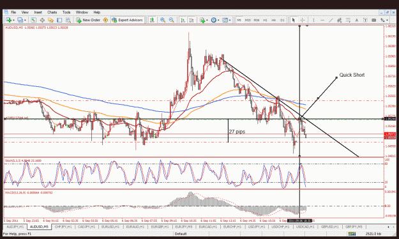Expand the Indicators dropdown arrow
Screen dimensions: 399x239
[207, 20]
